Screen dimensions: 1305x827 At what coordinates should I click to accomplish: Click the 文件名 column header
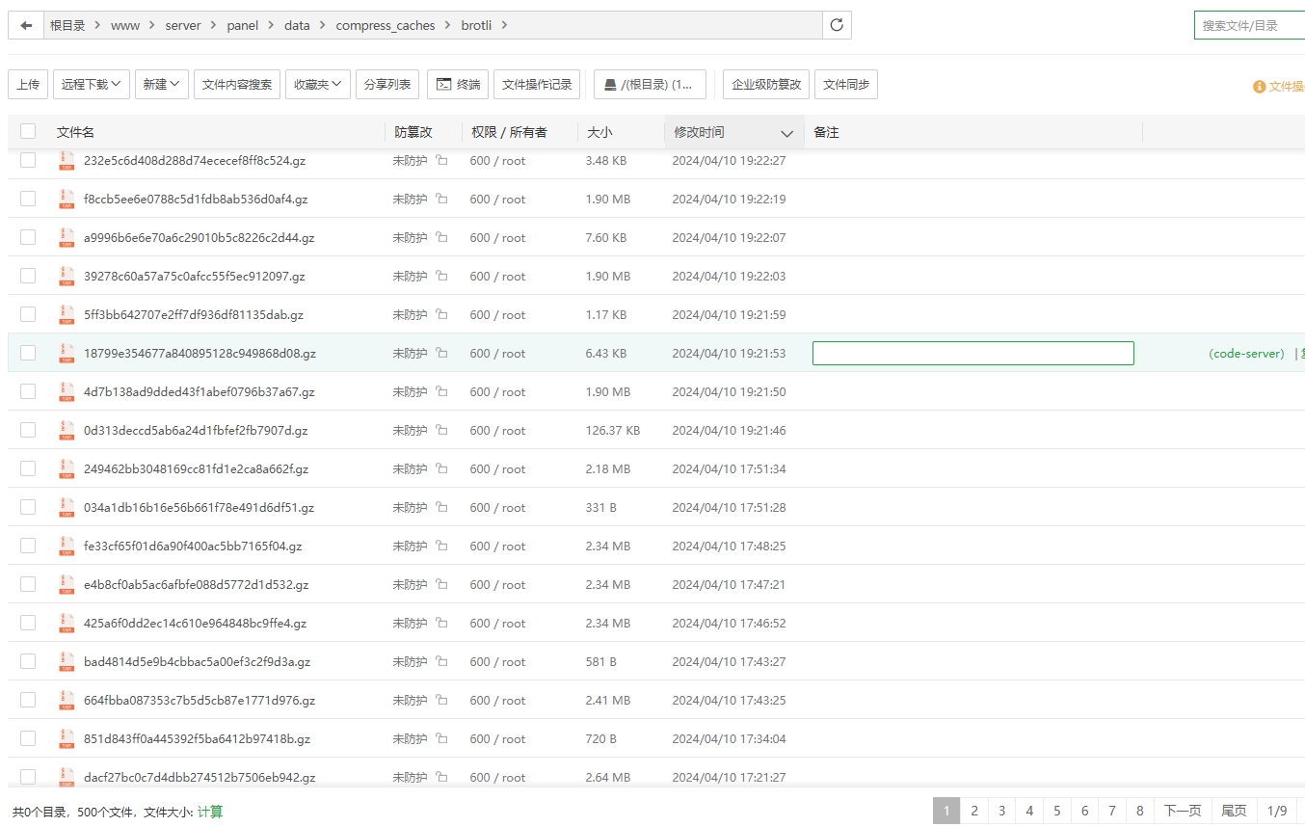pos(75,132)
